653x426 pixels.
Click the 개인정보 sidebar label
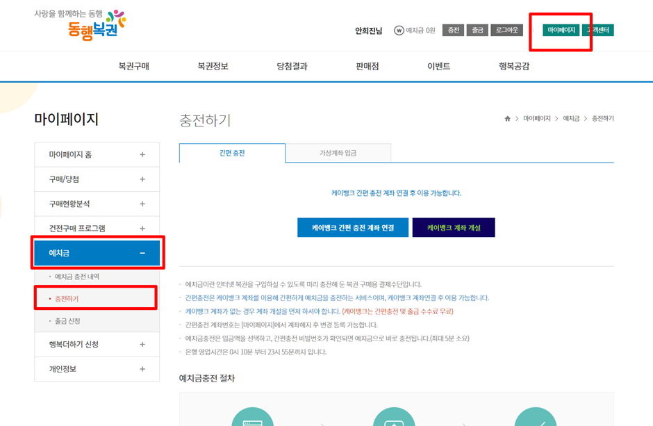(63, 369)
